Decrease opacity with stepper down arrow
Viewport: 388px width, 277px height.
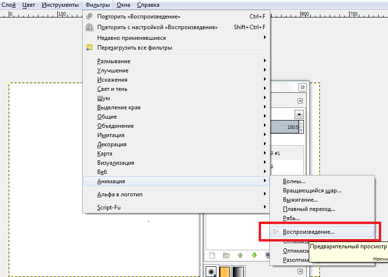coord(301,130)
